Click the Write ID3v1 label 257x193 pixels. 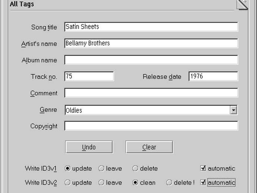(41, 168)
